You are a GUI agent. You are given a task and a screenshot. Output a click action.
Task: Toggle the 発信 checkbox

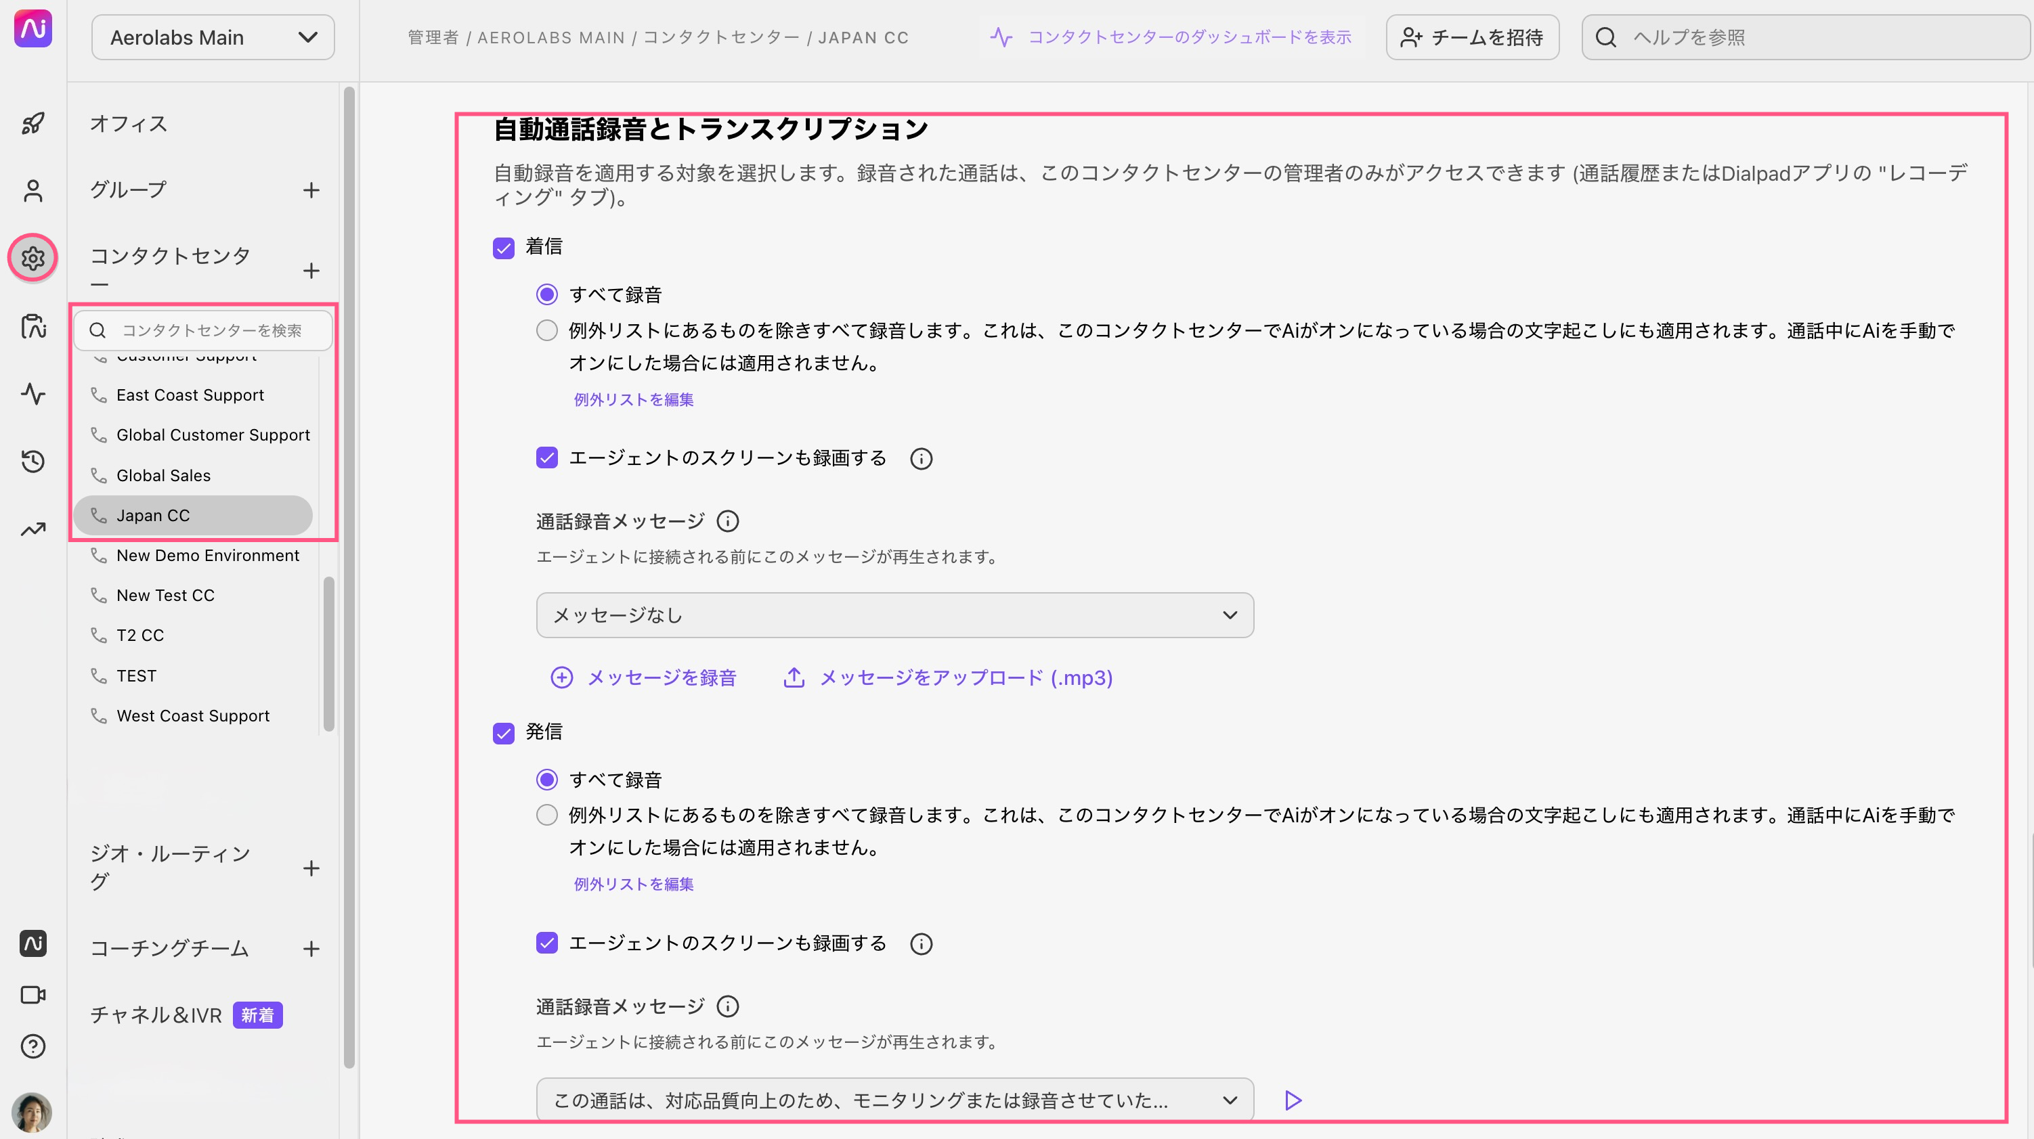tap(504, 734)
